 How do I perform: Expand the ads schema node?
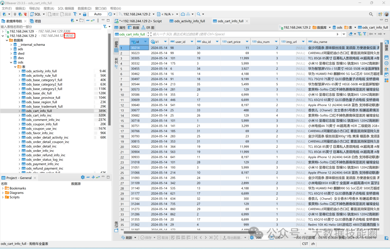11,49
